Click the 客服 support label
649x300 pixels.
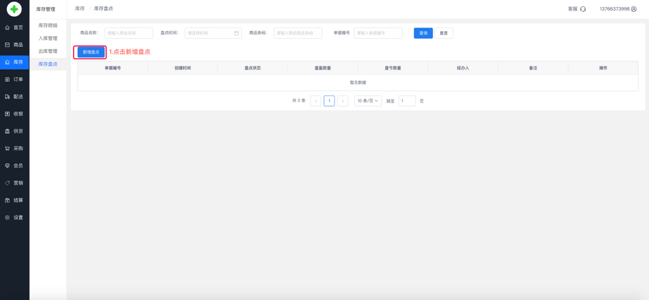point(573,9)
